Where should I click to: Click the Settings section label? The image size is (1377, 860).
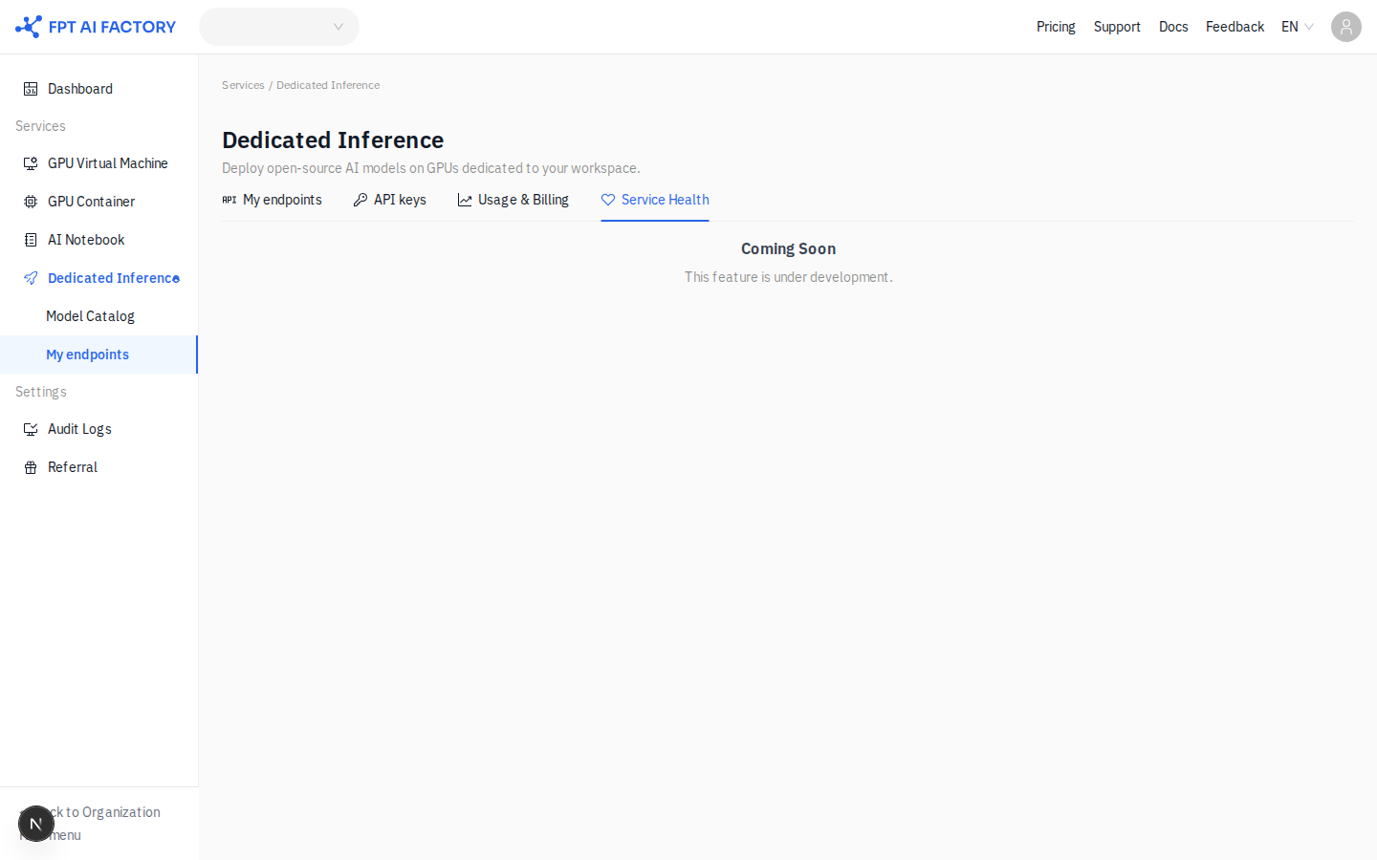41,392
